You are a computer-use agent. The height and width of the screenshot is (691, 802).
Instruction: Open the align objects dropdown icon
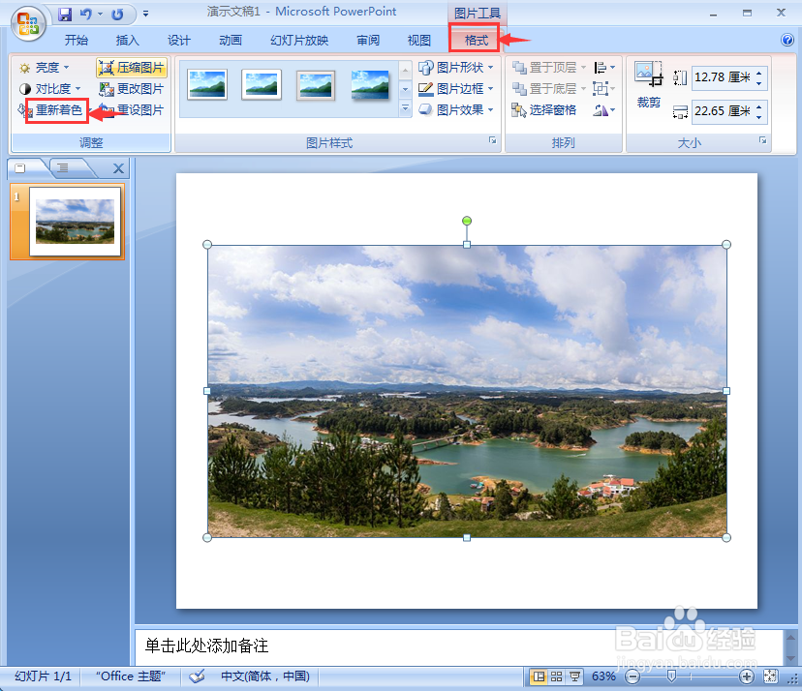point(604,68)
